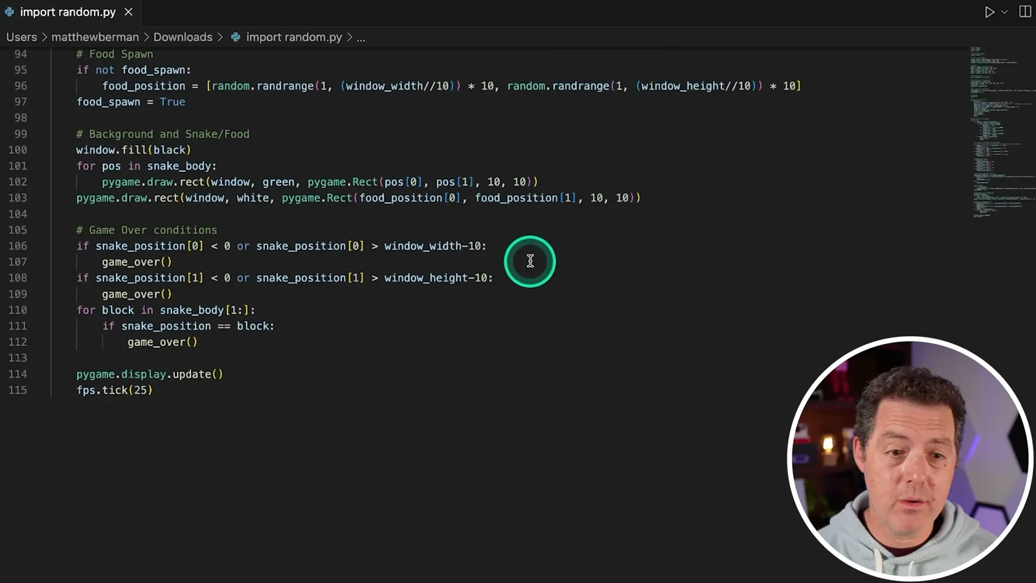Click line number 100 in the gutter
Viewport: 1036px width, 583px height.
pyautogui.click(x=17, y=150)
